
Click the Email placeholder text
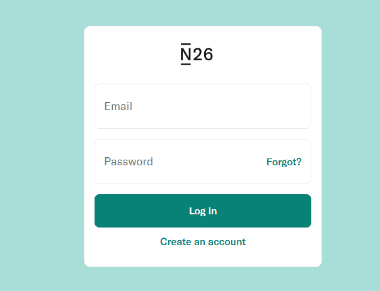(x=118, y=106)
